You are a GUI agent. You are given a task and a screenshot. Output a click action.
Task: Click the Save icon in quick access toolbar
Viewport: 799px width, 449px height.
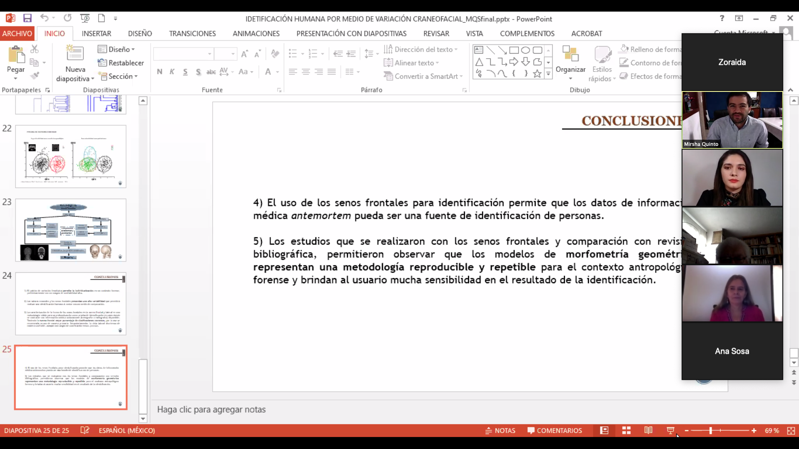click(27, 18)
